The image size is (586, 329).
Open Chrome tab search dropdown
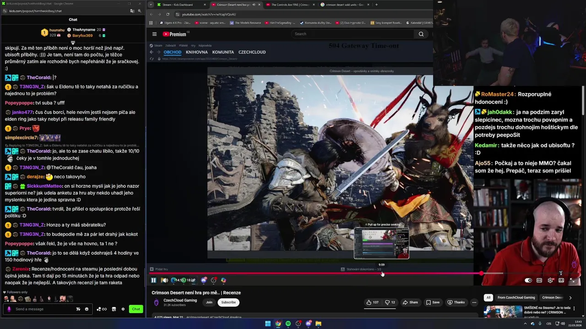151,5
